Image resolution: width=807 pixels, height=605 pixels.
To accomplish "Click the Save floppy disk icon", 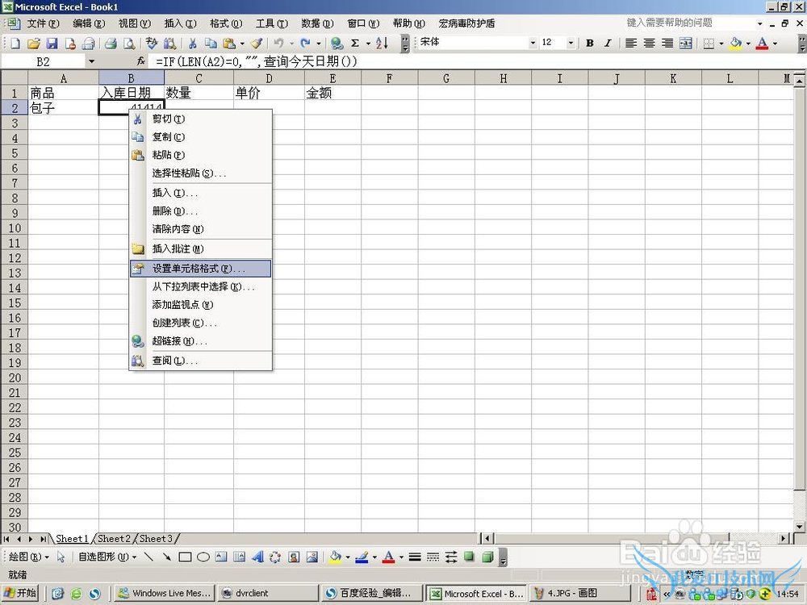I will 52,44.
